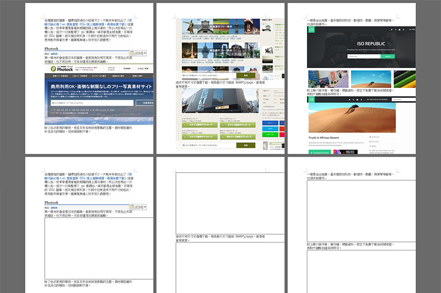The height and width of the screenshot is (293, 441).
Task: Click the search field in the Photock blue banner
Action: (92, 103)
